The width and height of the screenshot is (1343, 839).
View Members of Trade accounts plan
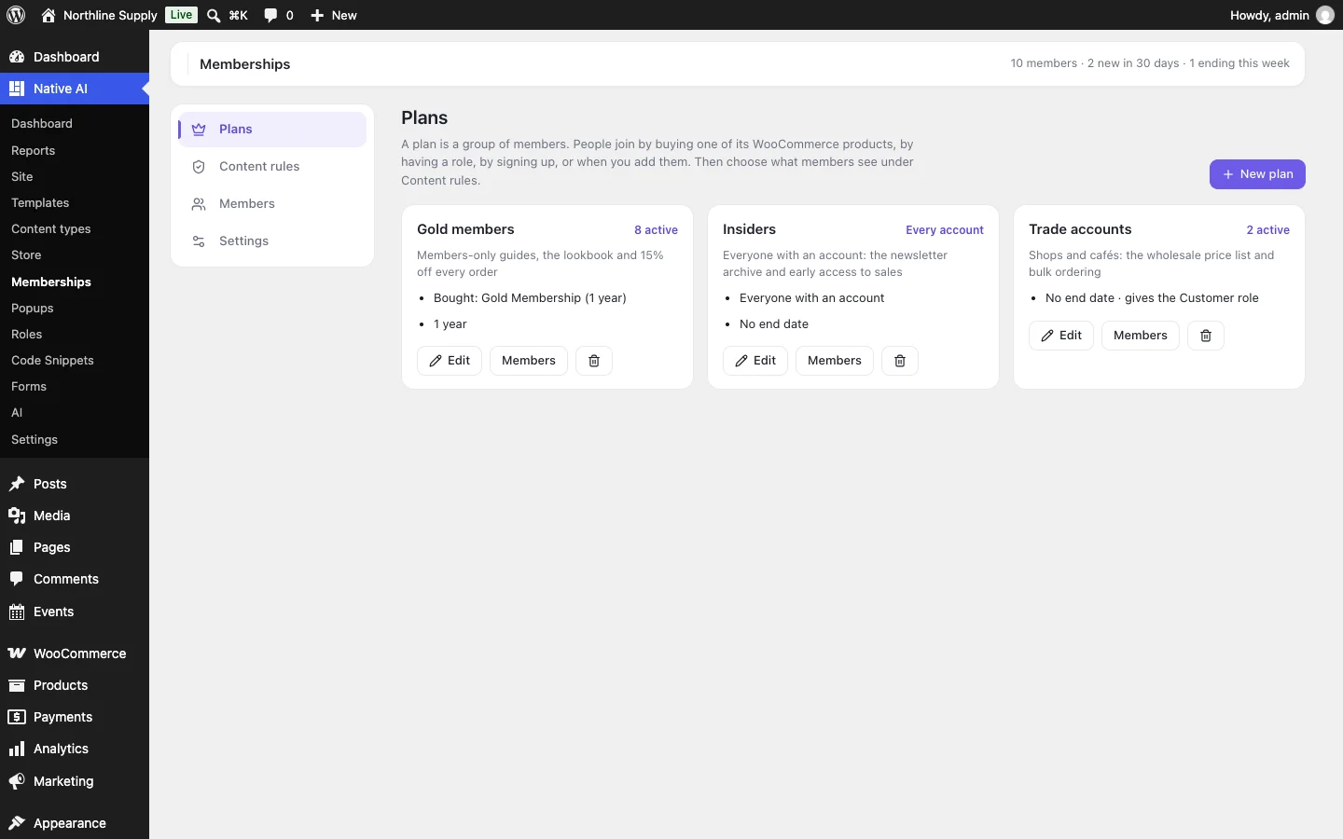pyautogui.click(x=1141, y=336)
